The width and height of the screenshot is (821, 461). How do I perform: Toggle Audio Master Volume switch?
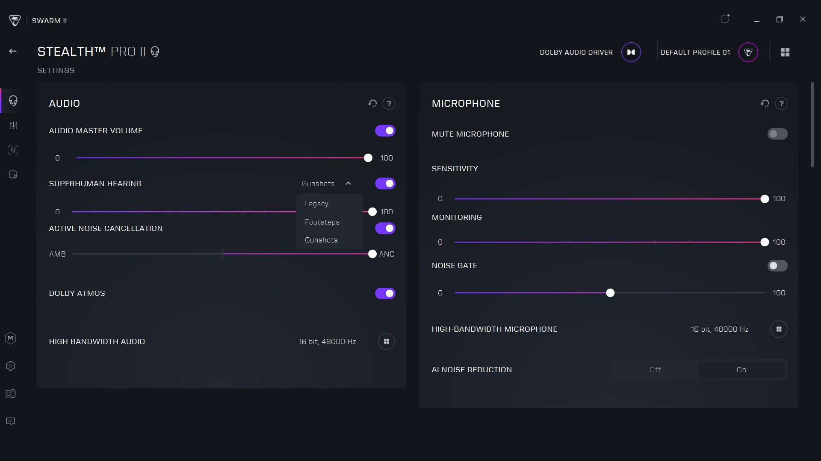[385, 131]
